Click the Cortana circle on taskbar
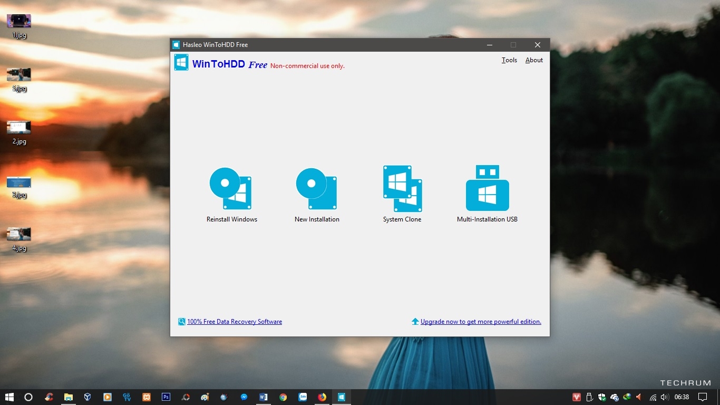 click(28, 397)
